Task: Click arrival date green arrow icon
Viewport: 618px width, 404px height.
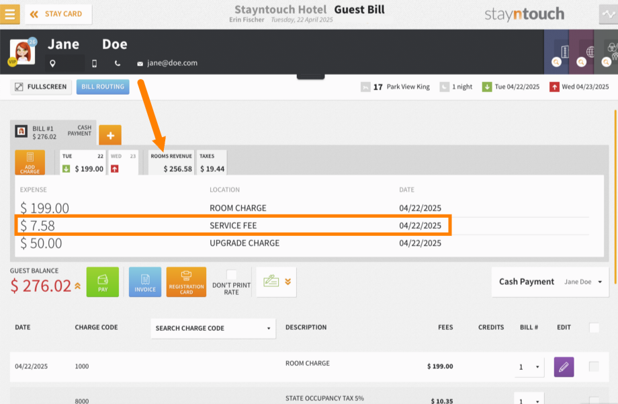Action: click(x=487, y=87)
